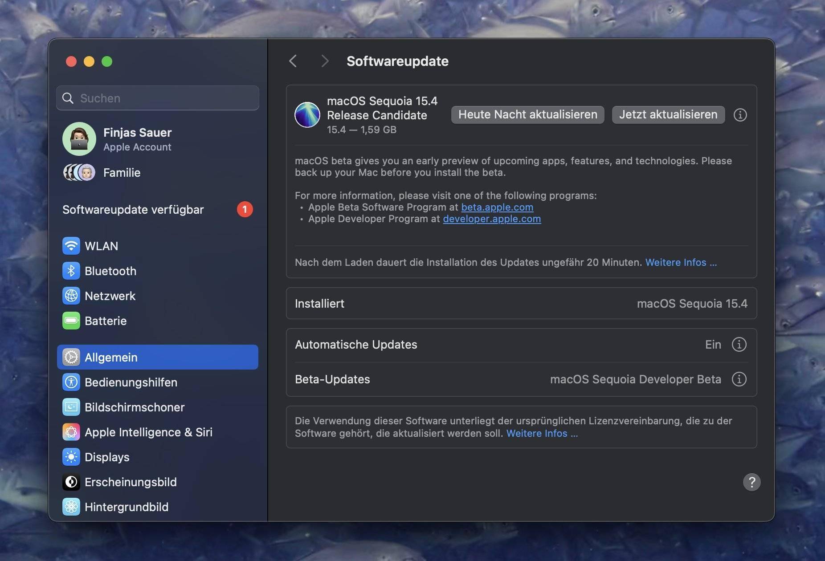This screenshot has height=561, width=825.
Task: Click the macOS Sequoia update icon
Action: click(307, 114)
